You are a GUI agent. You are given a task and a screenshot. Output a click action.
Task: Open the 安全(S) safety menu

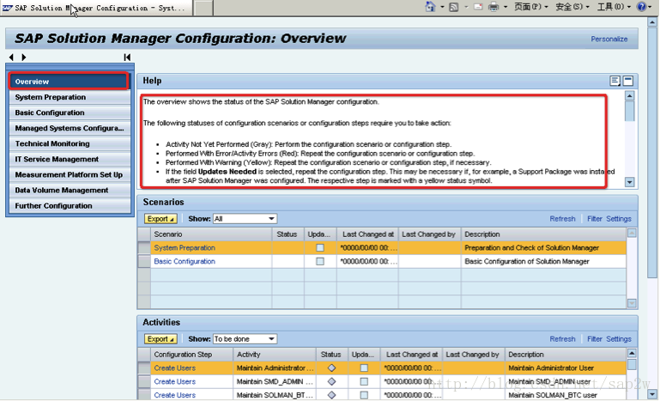tap(572, 7)
